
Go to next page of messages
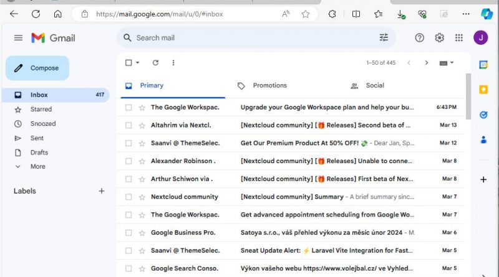click(x=427, y=63)
